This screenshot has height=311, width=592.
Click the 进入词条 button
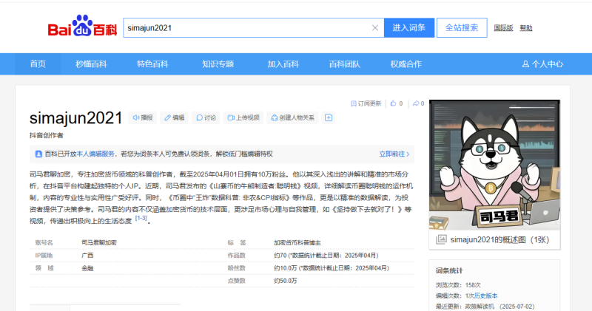409,27
